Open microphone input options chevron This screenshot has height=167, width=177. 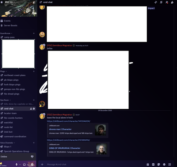(20, 165)
